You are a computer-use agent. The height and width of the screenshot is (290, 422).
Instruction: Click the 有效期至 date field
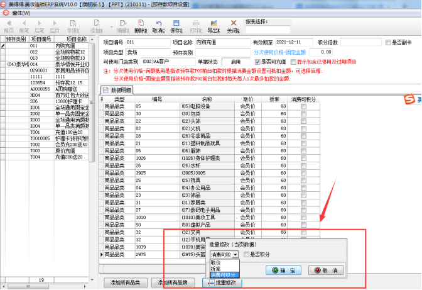(x=294, y=42)
